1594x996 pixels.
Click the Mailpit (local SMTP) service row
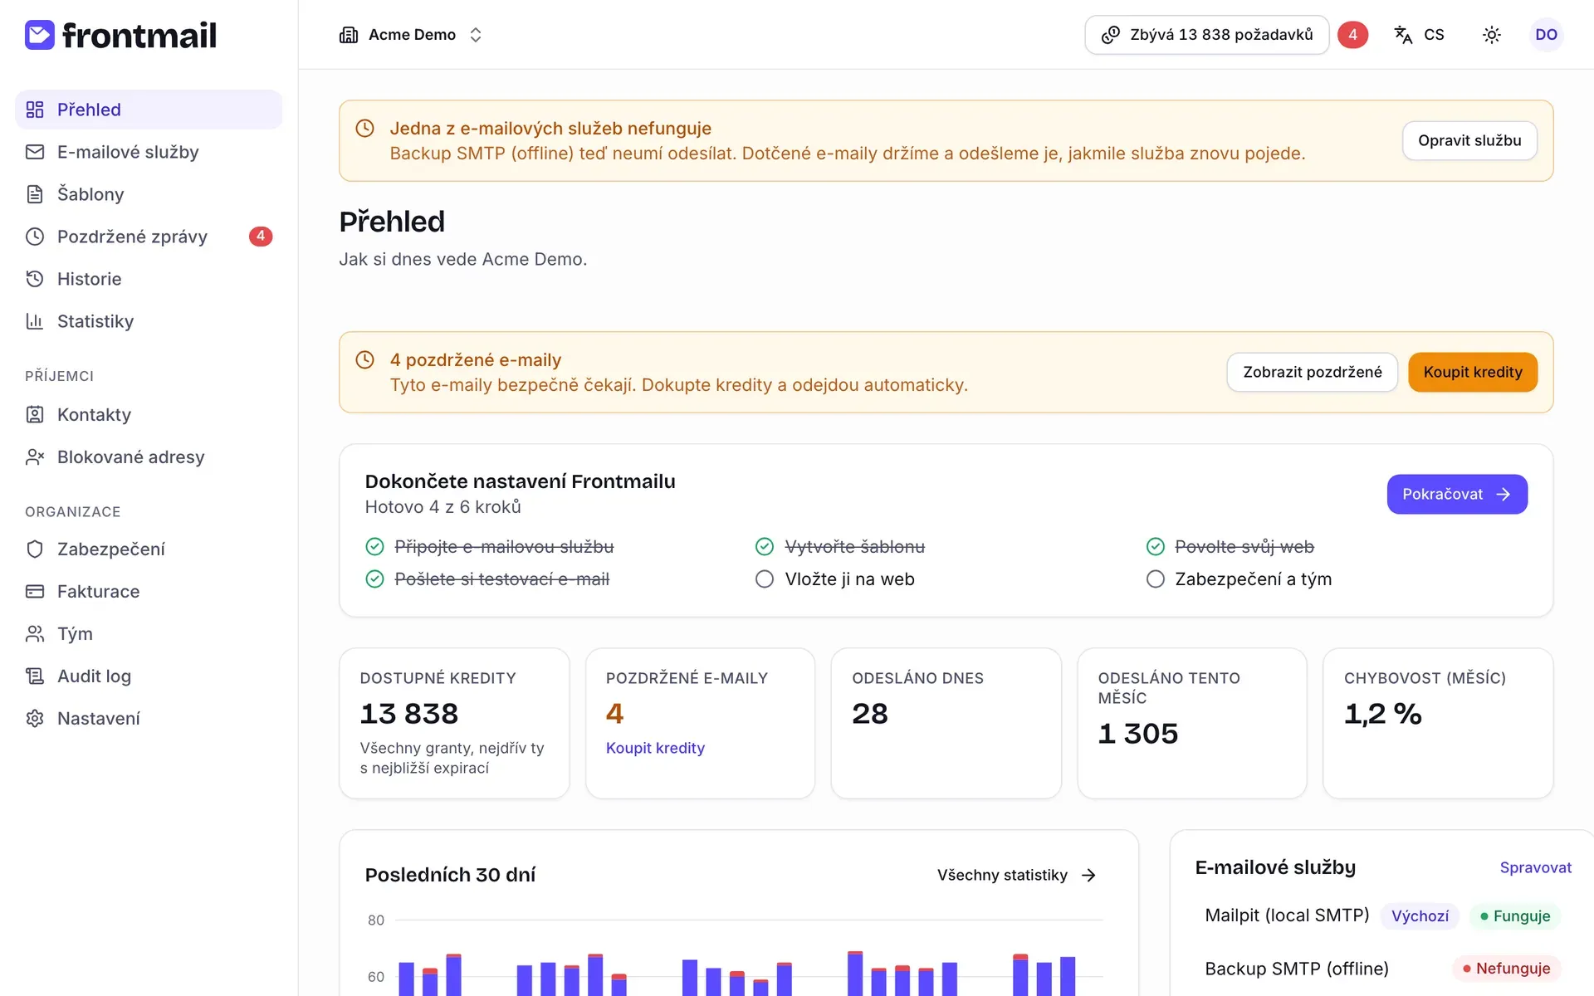(x=1382, y=915)
